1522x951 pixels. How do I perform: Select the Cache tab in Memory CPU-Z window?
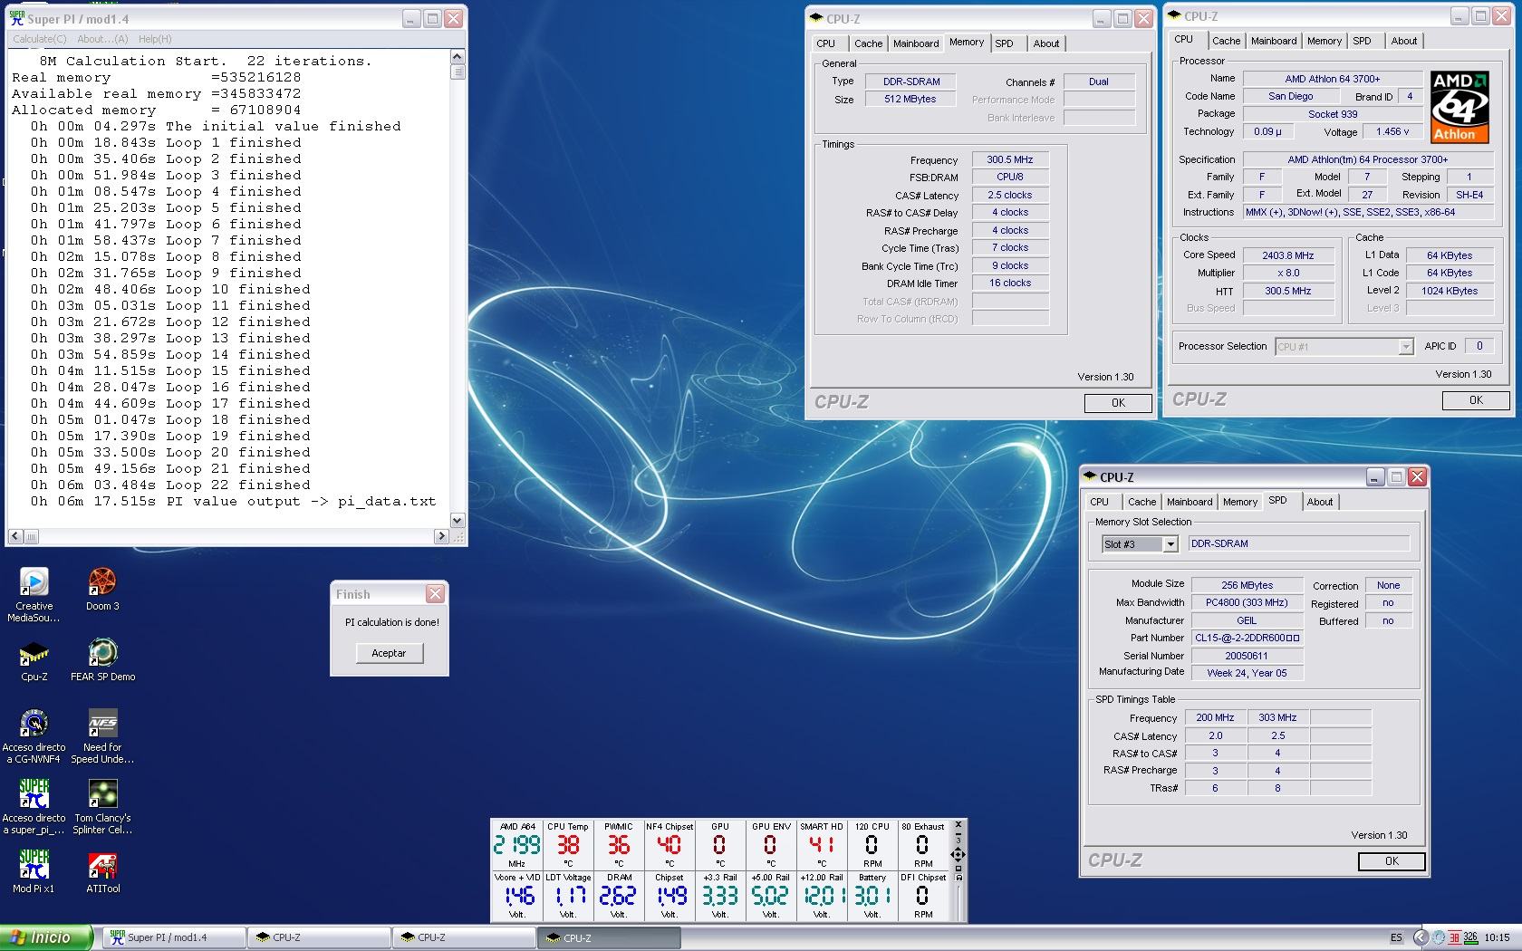[x=867, y=43]
